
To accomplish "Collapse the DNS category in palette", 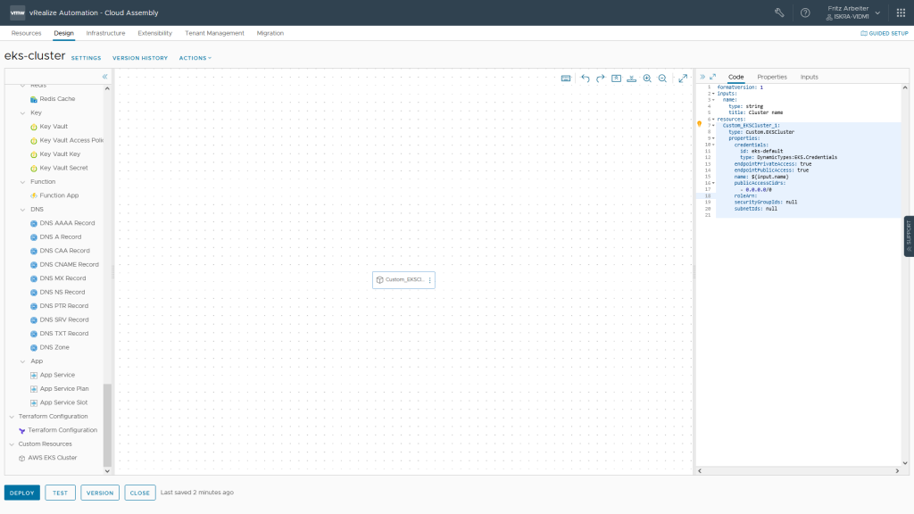I will pos(23,209).
